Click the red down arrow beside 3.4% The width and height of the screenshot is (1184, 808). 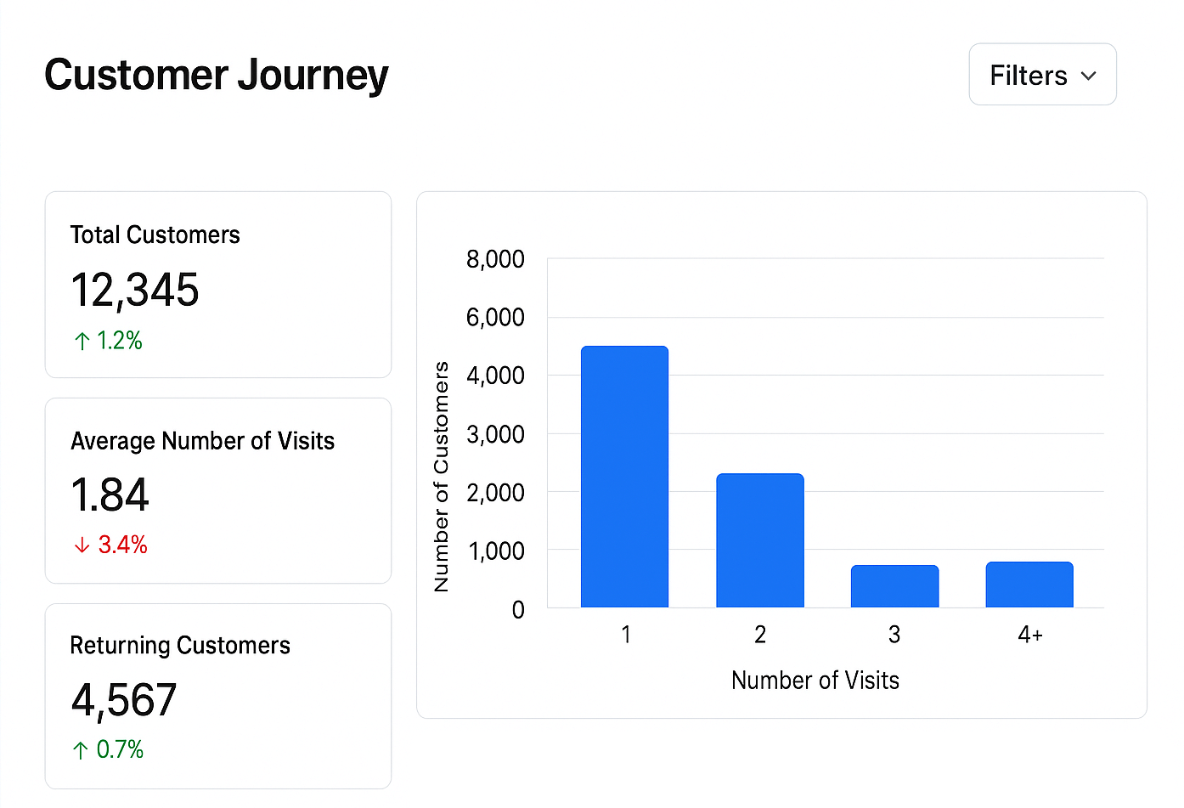pos(82,545)
